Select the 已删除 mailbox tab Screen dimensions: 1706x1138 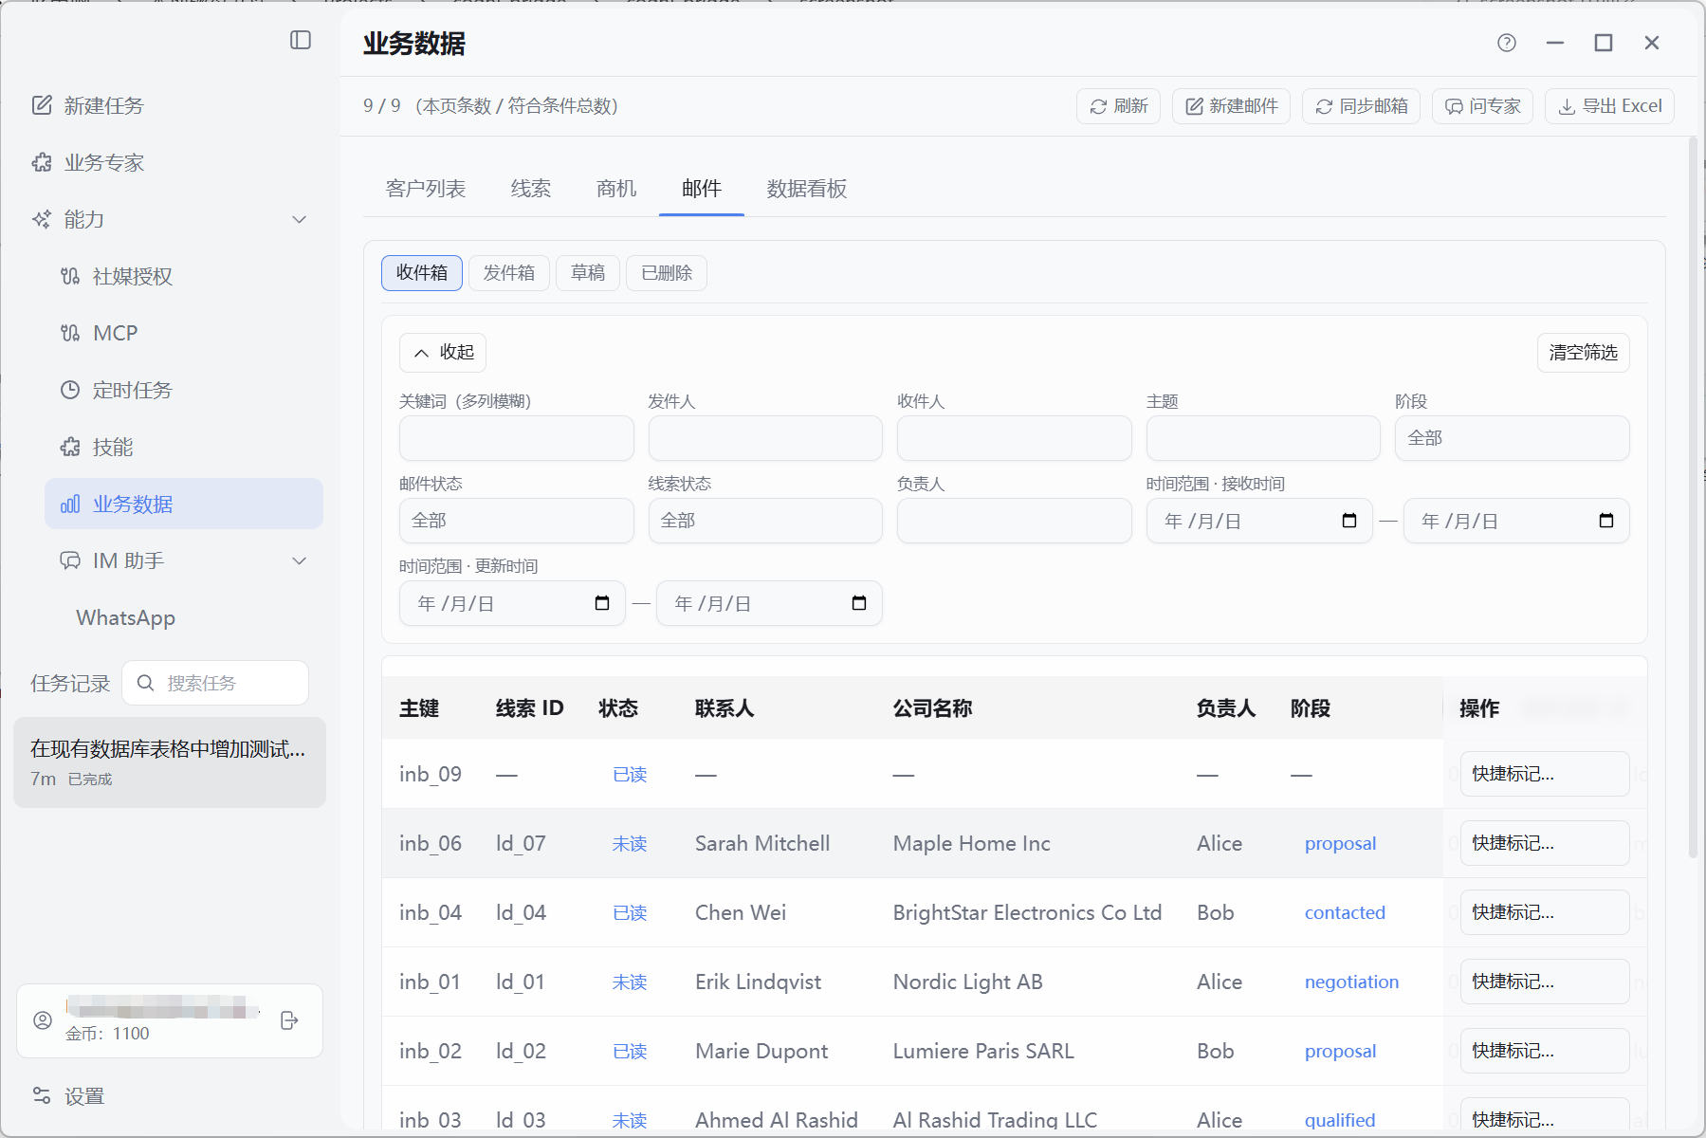[667, 273]
